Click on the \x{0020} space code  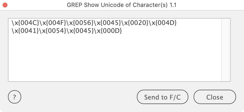(135, 23)
